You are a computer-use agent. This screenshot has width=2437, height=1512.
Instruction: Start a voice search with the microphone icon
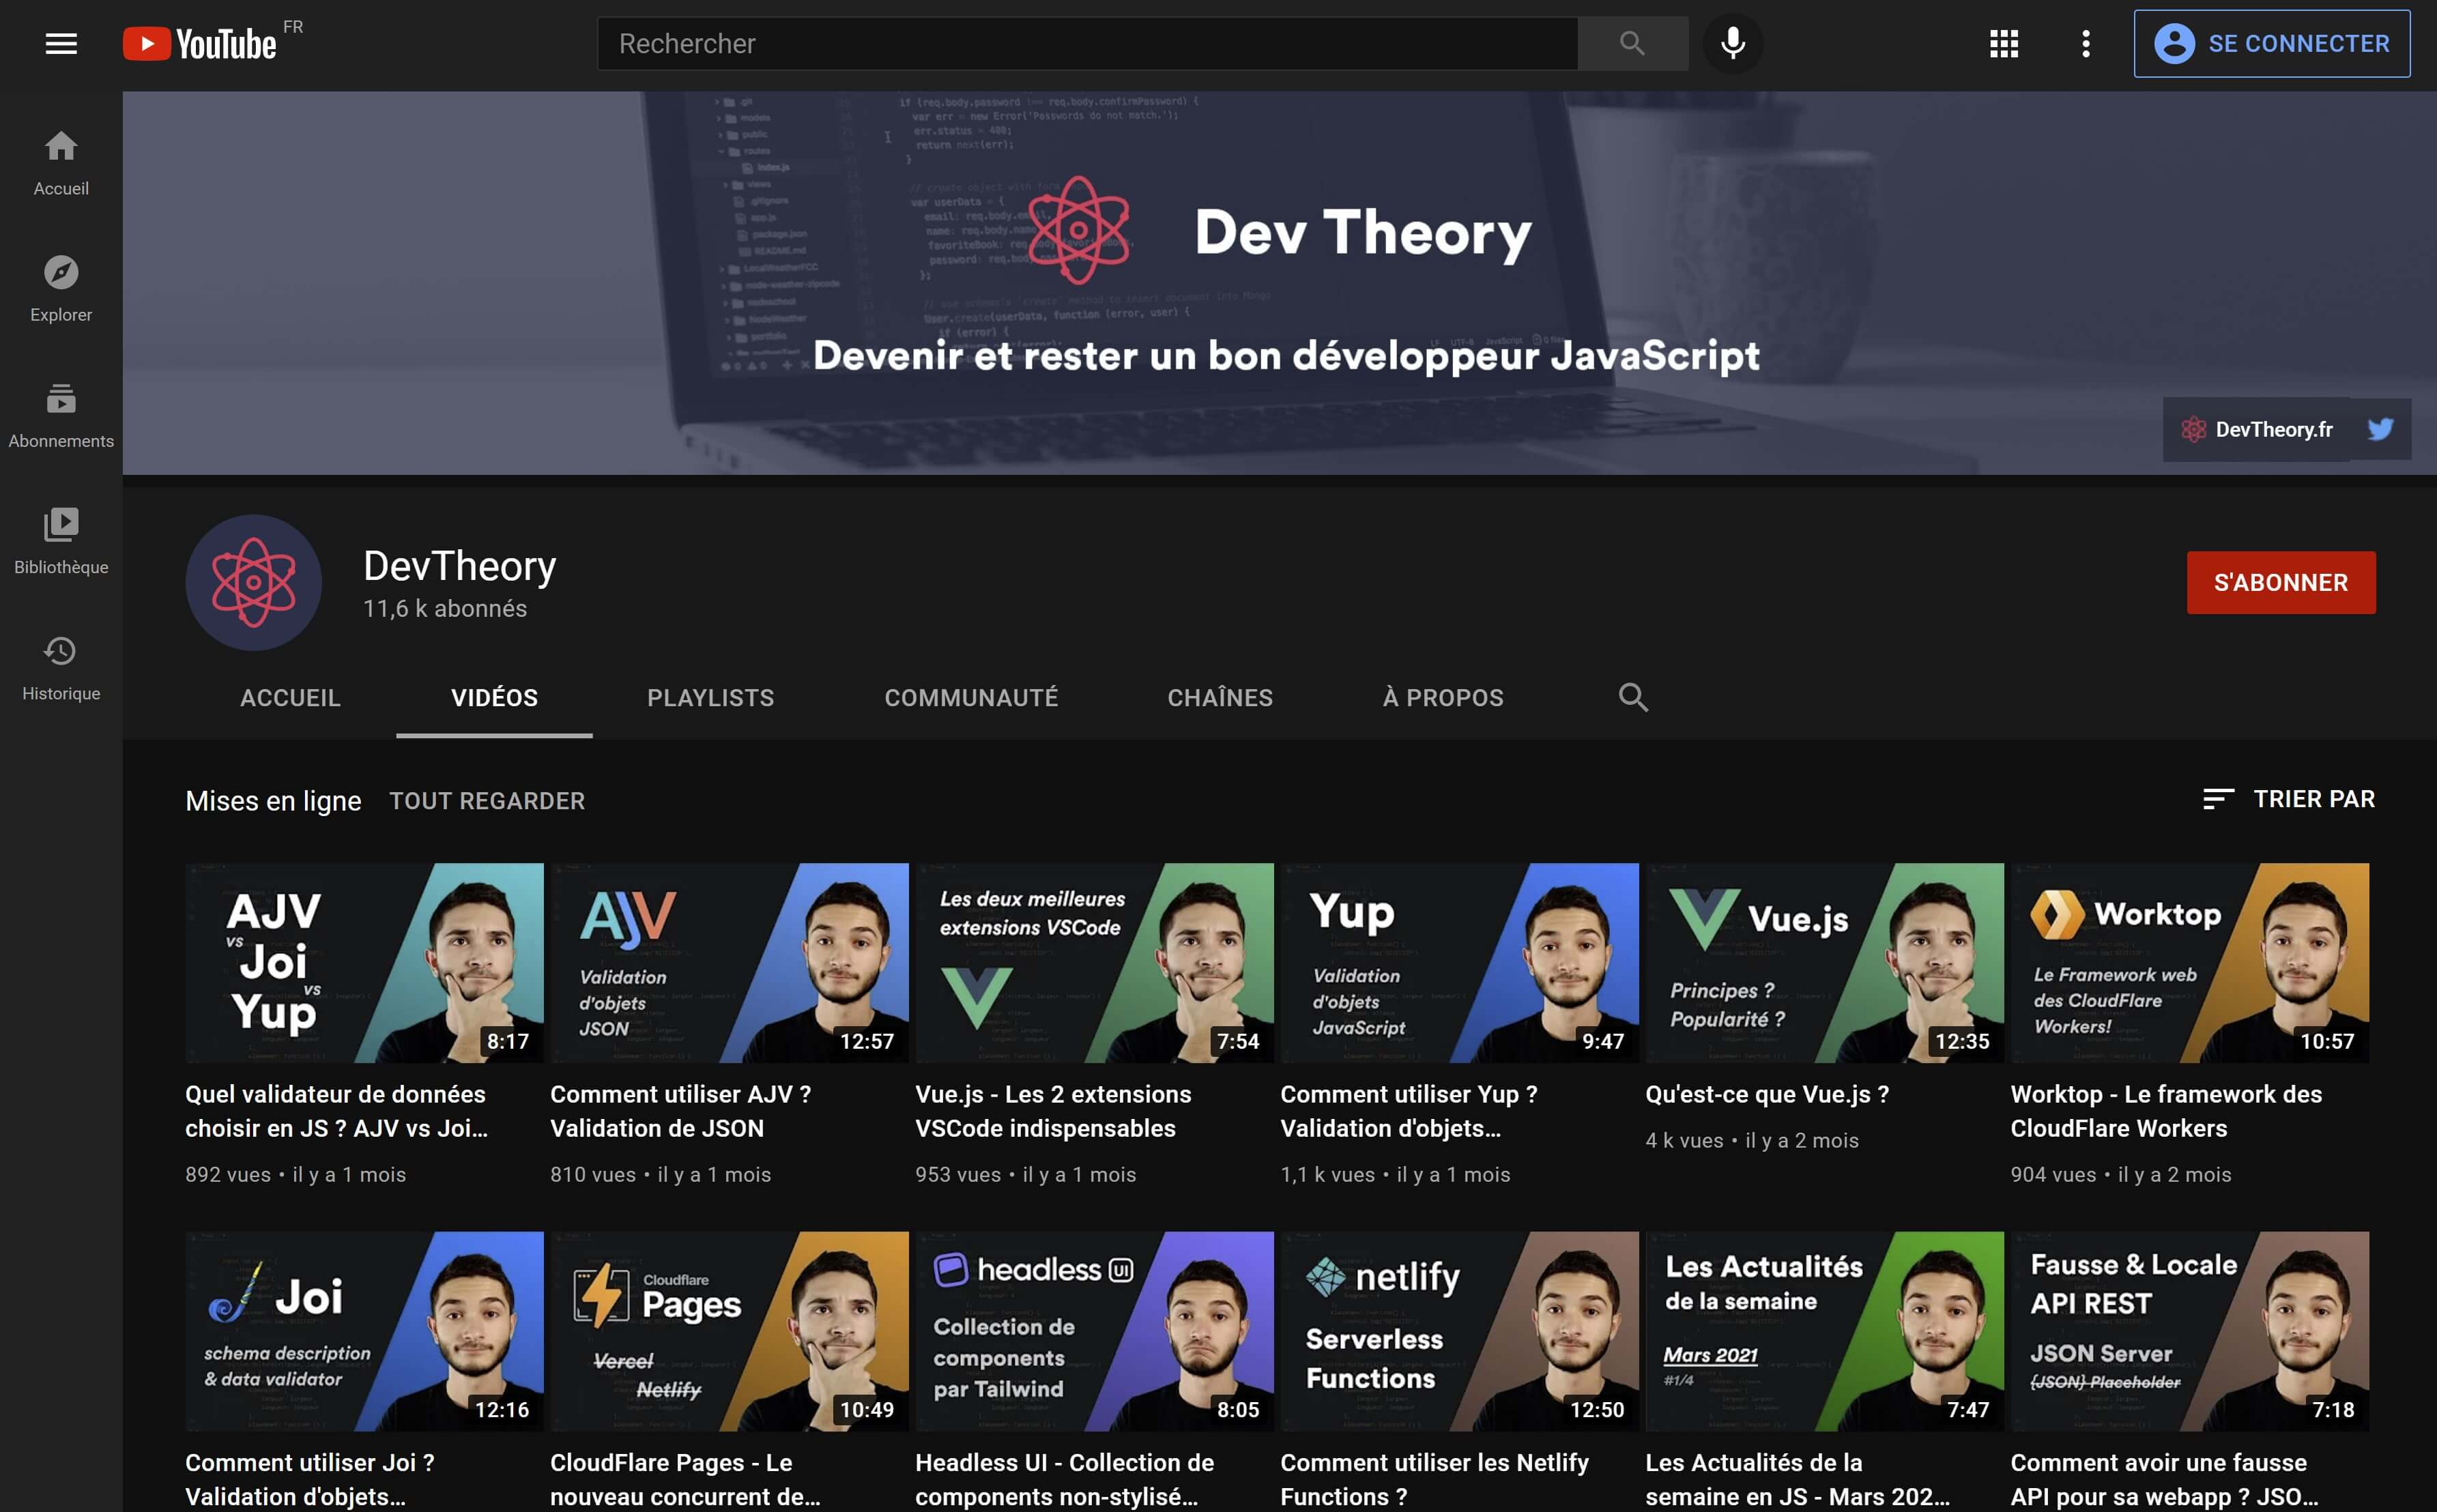[x=1732, y=43]
